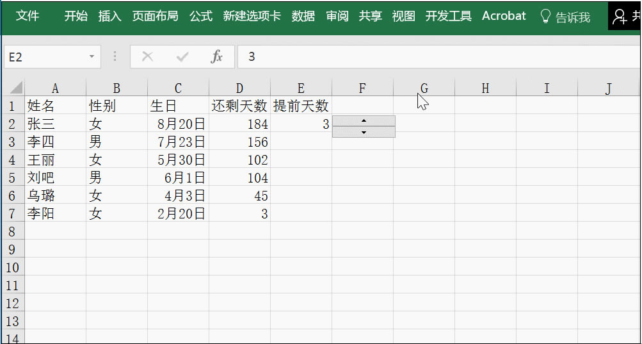Click birthday cell 6月1日

tap(178, 177)
